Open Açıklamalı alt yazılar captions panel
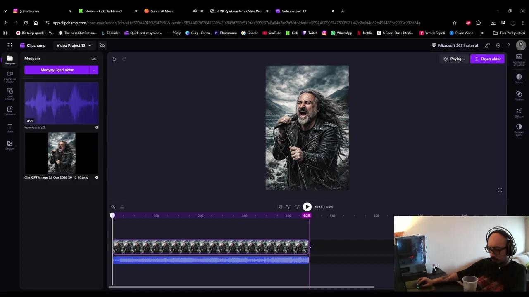This screenshot has width=529, height=297. [519, 60]
